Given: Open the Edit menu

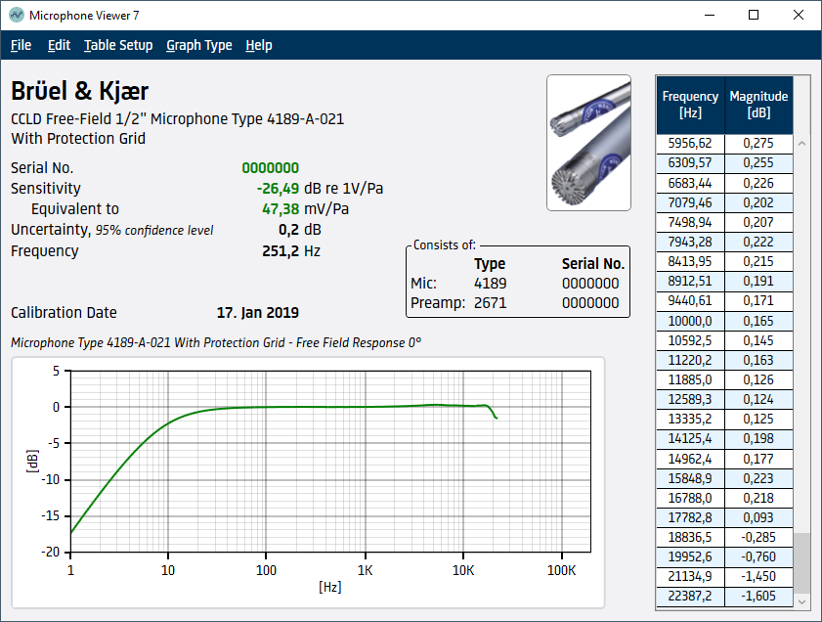Looking at the screenshot, I should coord(59,45).
